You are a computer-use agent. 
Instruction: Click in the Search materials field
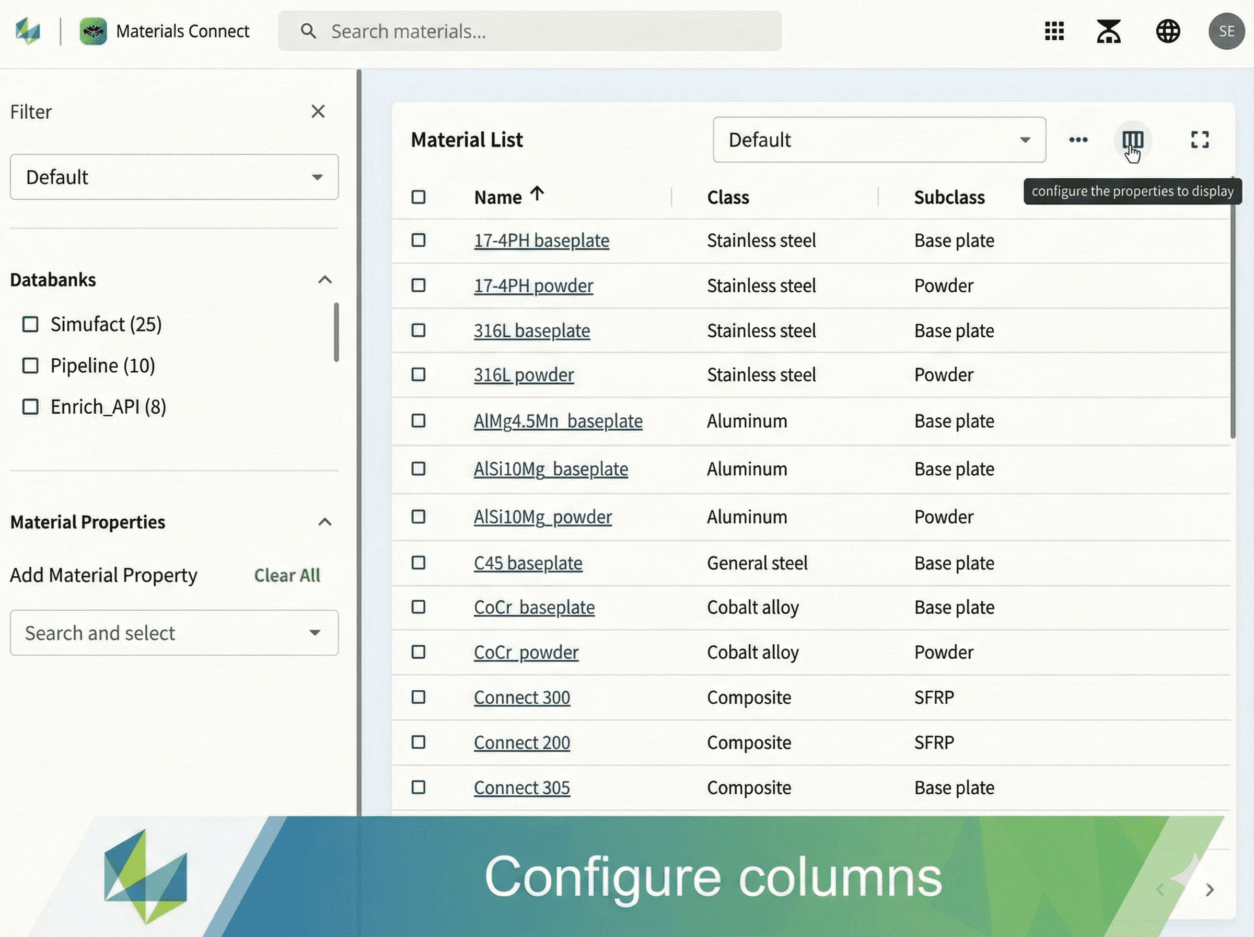pyautogui.click(x=529, y=31)
